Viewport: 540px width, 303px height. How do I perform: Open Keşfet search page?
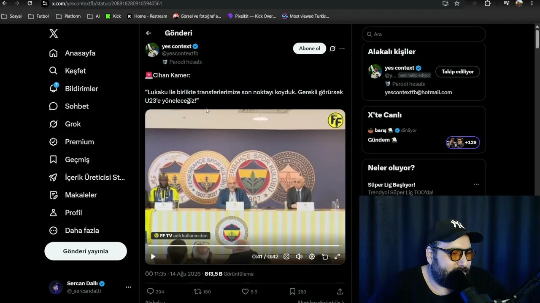click(x=67, y=71)
